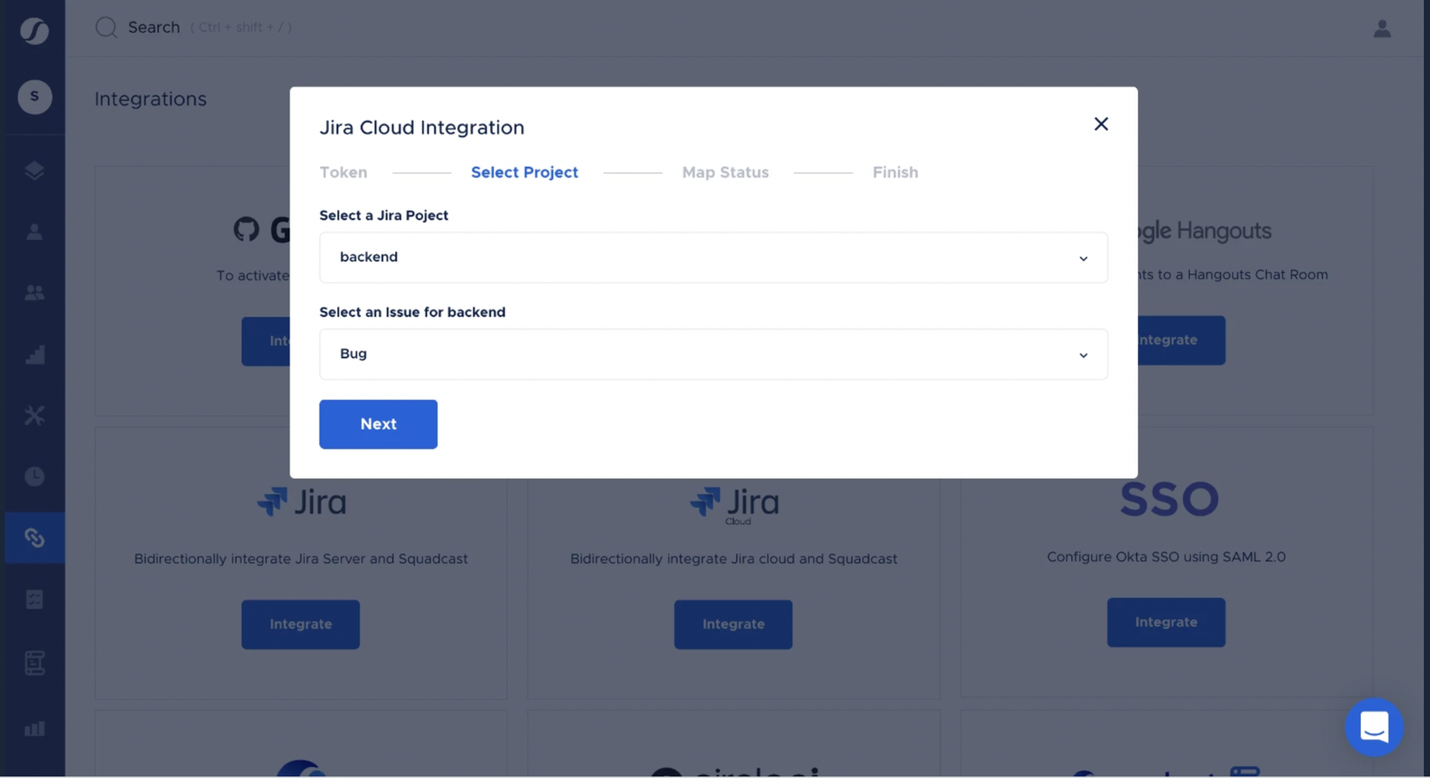This screenshot has height=778, width=1430.
Task: Open the issue type dropdown showing Bug
Action: point(714,354)
